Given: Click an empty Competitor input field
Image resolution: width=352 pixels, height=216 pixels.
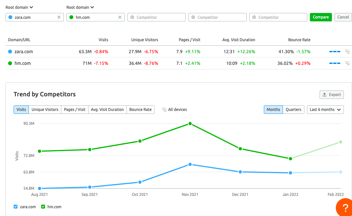Looking at the screenshot, I should click(156, 17).
